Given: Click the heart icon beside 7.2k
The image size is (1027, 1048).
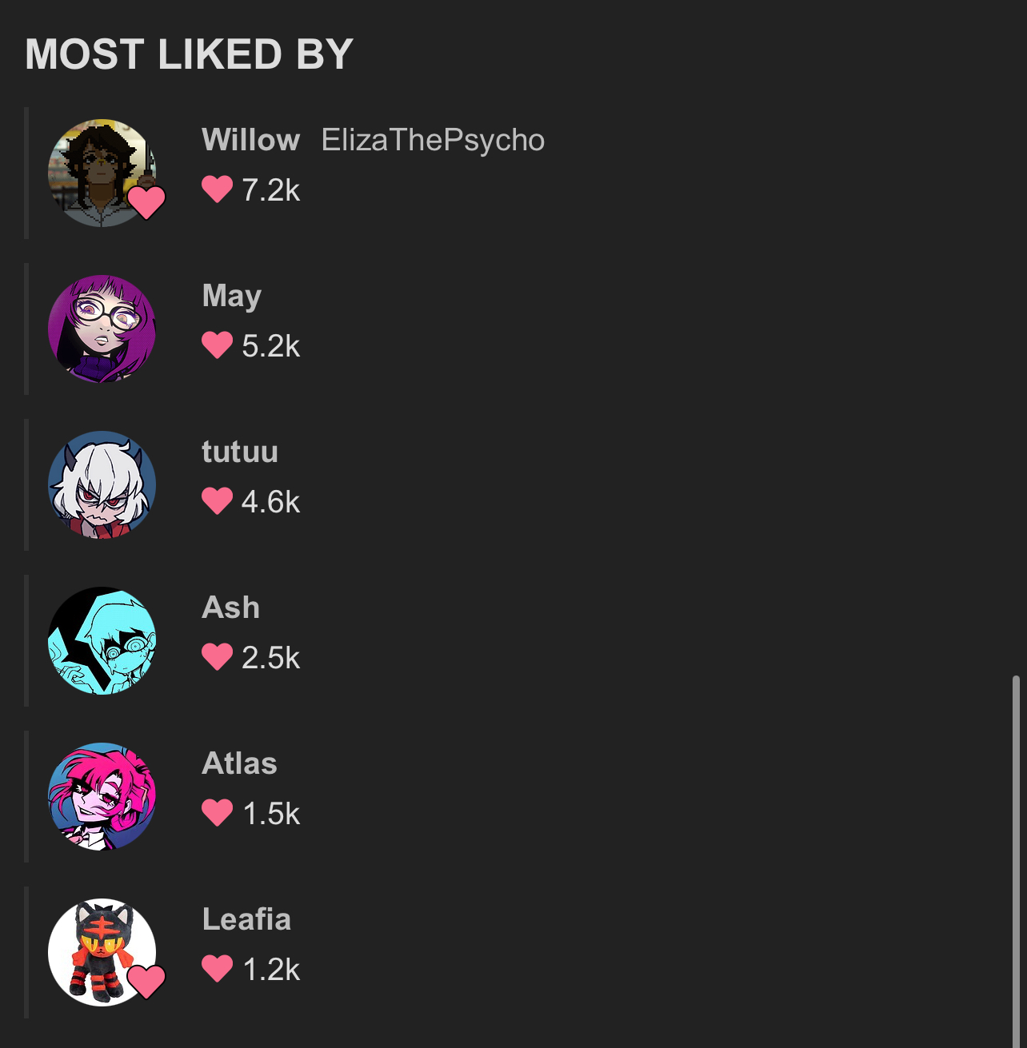Looking at the screenshot, I should 217,189.
